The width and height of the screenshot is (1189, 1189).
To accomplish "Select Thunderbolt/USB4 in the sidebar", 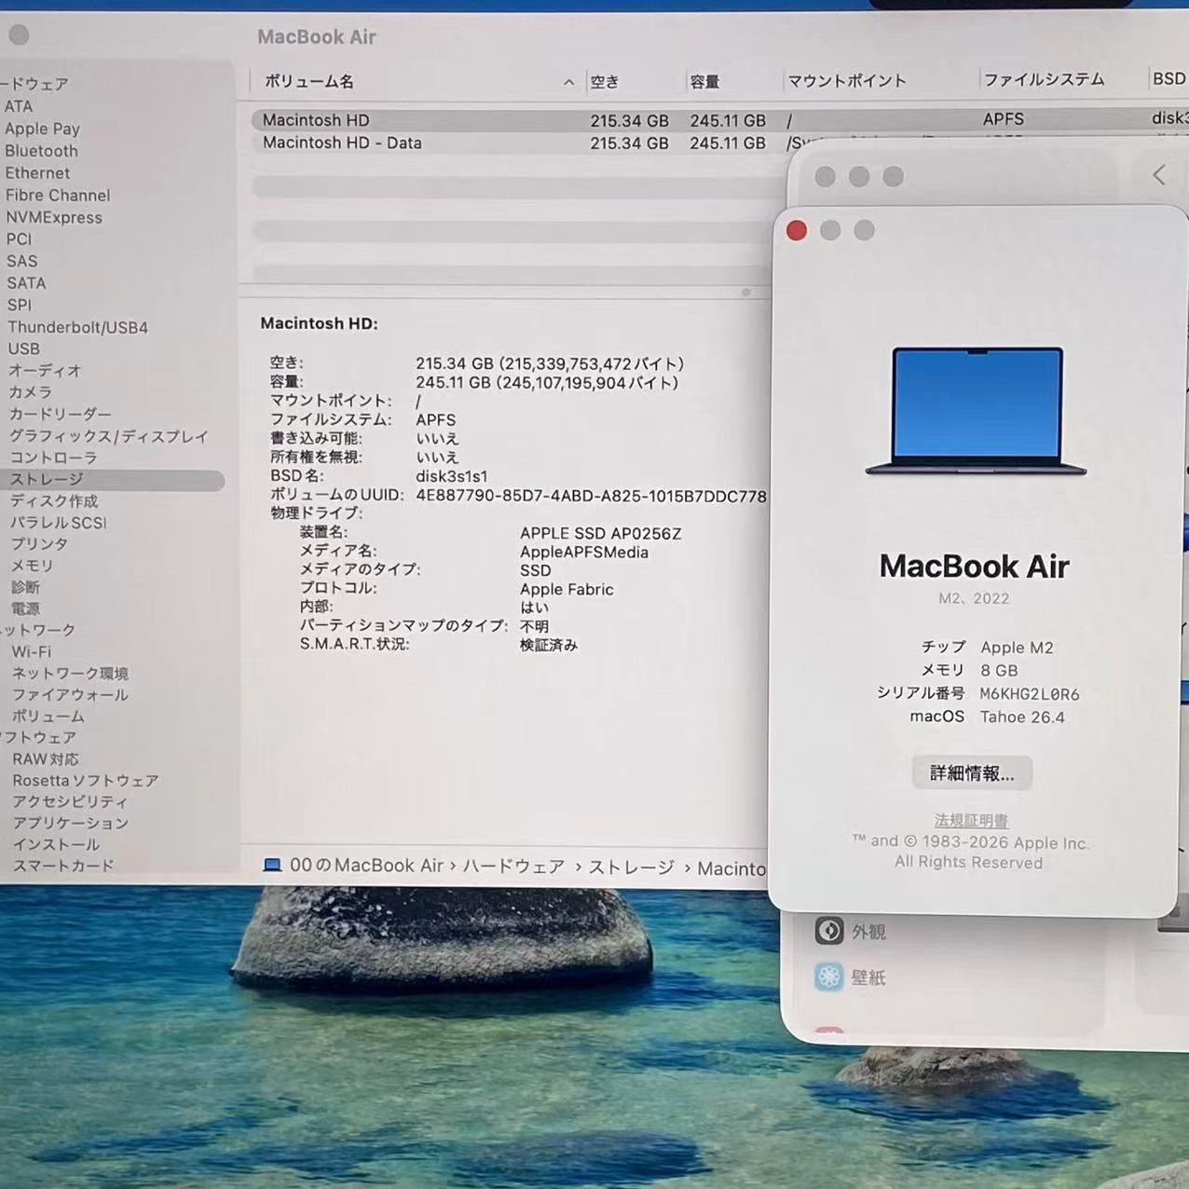I will coord(77,326).
